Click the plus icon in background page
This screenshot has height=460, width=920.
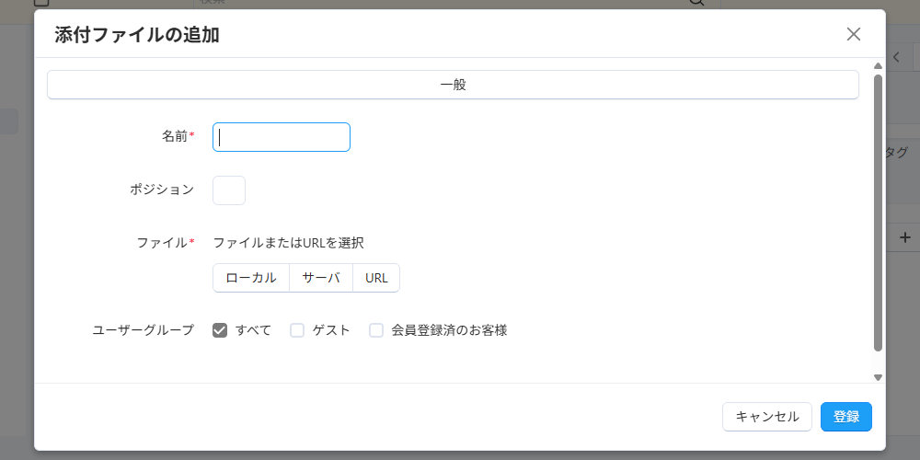coord(905,237)
